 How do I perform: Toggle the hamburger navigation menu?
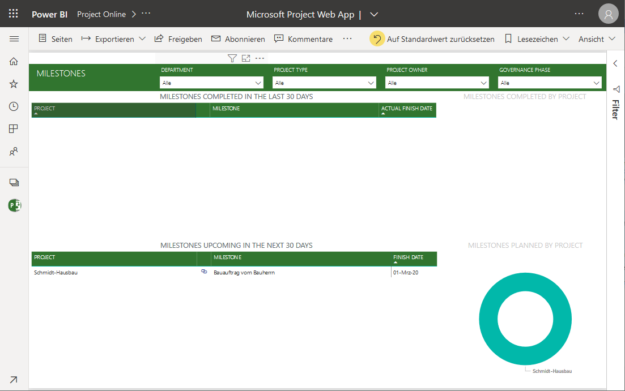14,38
